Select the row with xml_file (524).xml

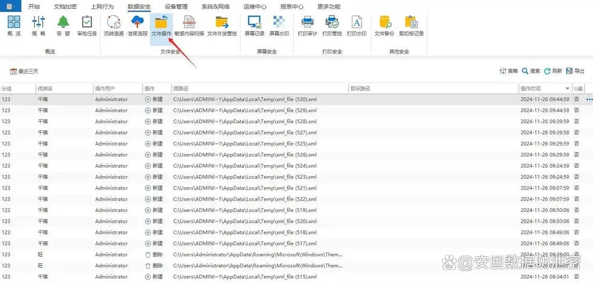point(296,166)
